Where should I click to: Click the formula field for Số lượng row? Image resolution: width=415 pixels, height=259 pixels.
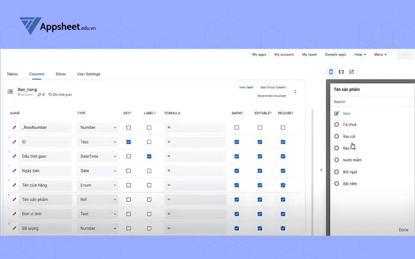[195, 228]
